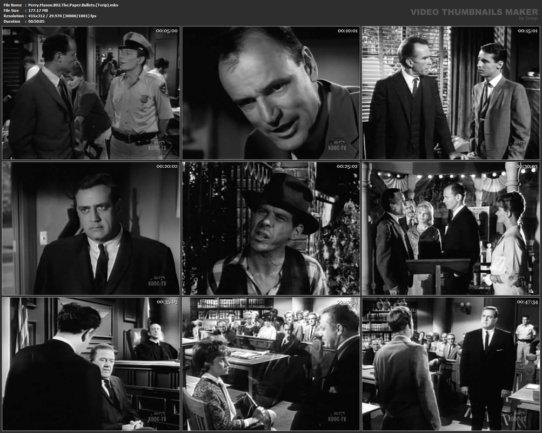Click the 'File Name' label
Viewport: 542px width, 433px height.
pos(12,5)
